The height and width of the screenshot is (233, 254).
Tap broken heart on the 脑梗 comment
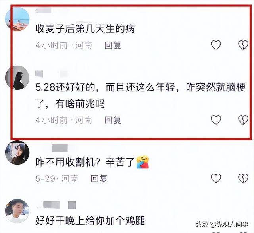[243, 120]
